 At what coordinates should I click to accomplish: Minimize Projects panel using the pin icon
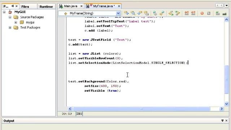tap(13, 6)
